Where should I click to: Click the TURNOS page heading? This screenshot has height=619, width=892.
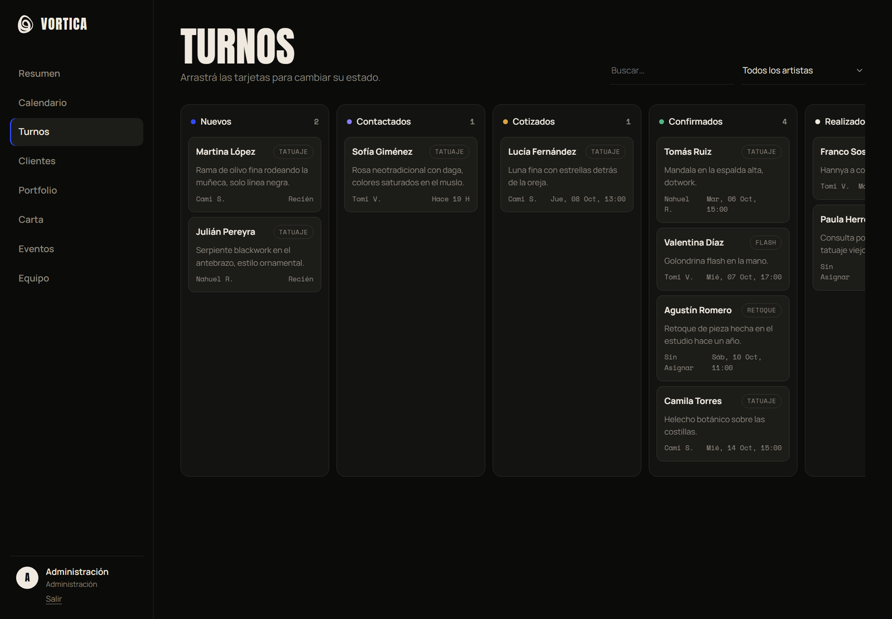pyautogui.click(x=237, y=46)
